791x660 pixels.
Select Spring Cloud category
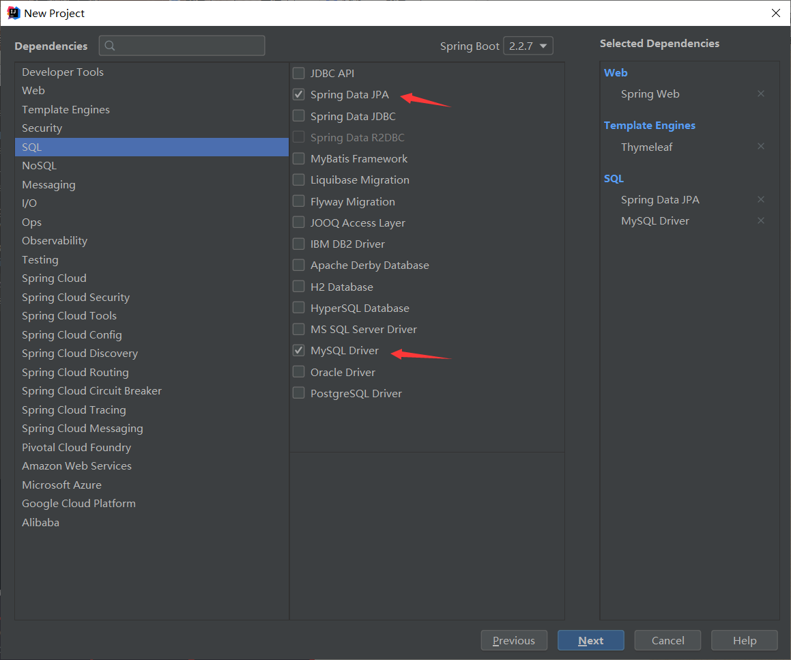[152, 278]
